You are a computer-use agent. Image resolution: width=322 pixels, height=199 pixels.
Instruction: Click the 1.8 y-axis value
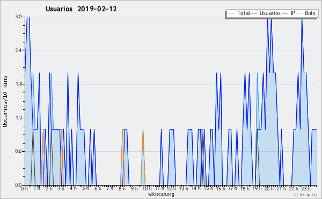(18, 84)
